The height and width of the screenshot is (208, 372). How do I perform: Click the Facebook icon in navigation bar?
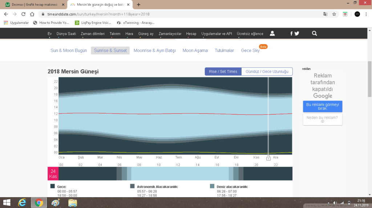click(x=291, y=34)
